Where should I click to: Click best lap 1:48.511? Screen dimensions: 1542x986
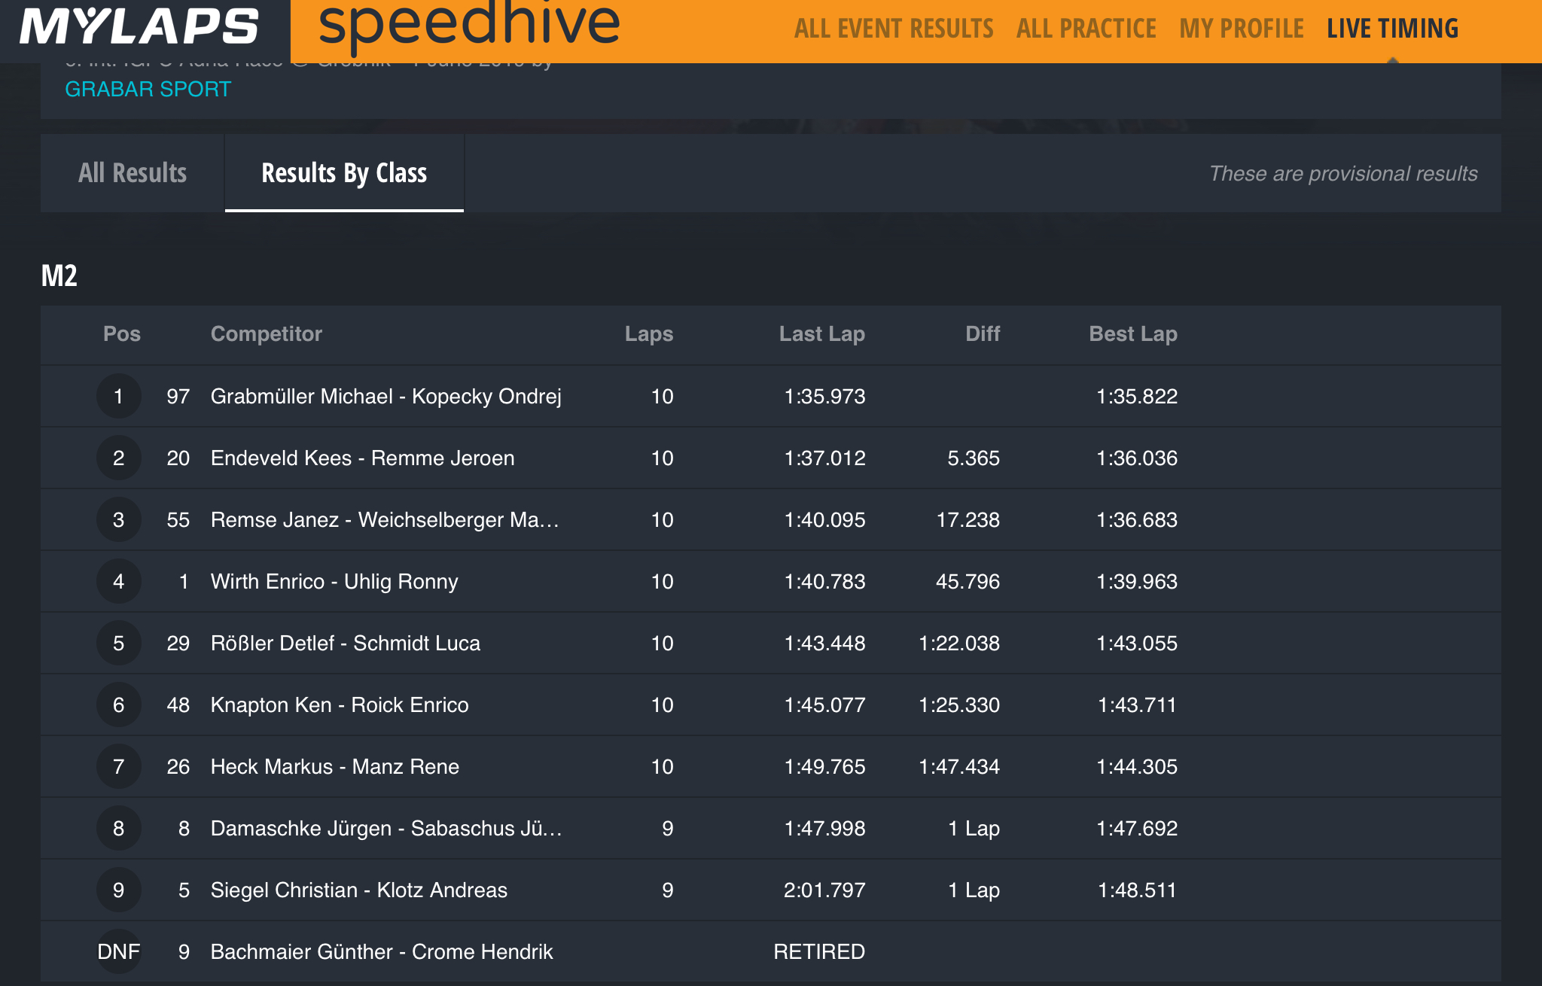pyautogui.click(x=1137, y=890)
